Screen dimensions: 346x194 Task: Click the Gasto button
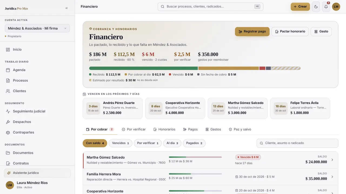(321, 32)
